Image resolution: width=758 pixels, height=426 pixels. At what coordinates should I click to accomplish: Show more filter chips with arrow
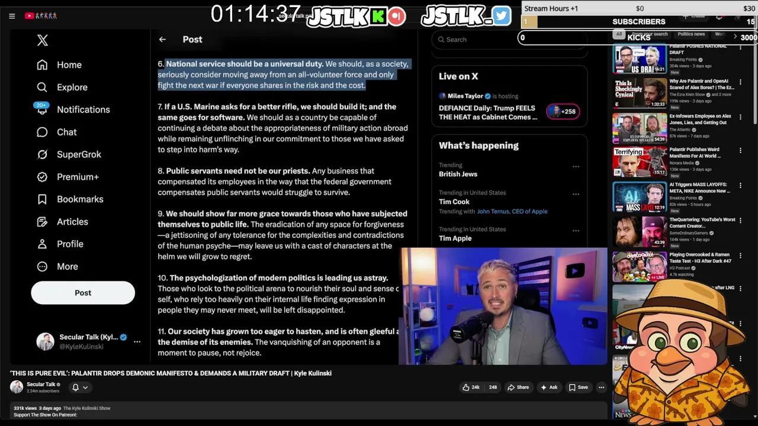coord(735,37)
